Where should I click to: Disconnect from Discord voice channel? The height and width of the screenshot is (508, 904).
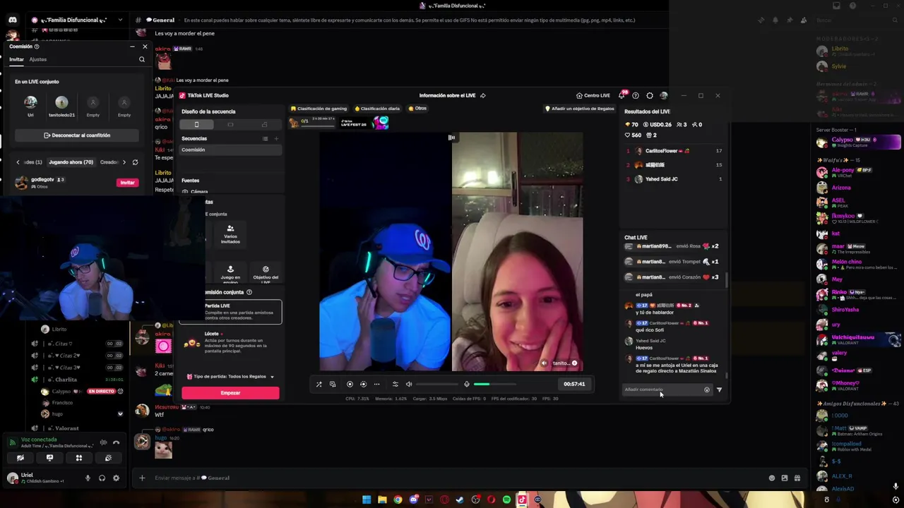click(x=117, y=442)
